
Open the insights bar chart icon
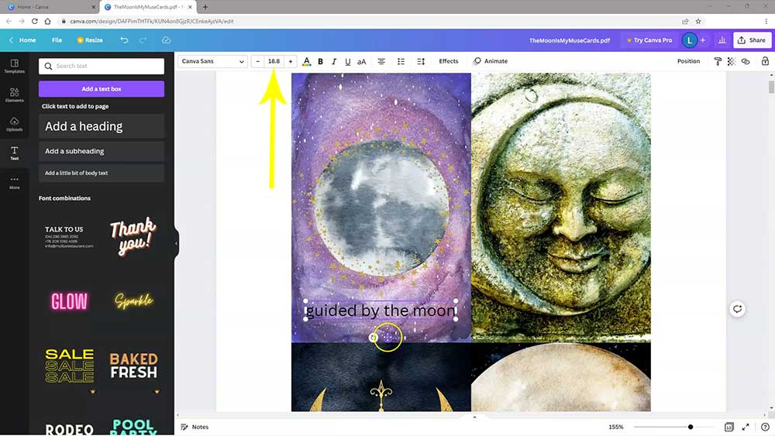(722, 40)
